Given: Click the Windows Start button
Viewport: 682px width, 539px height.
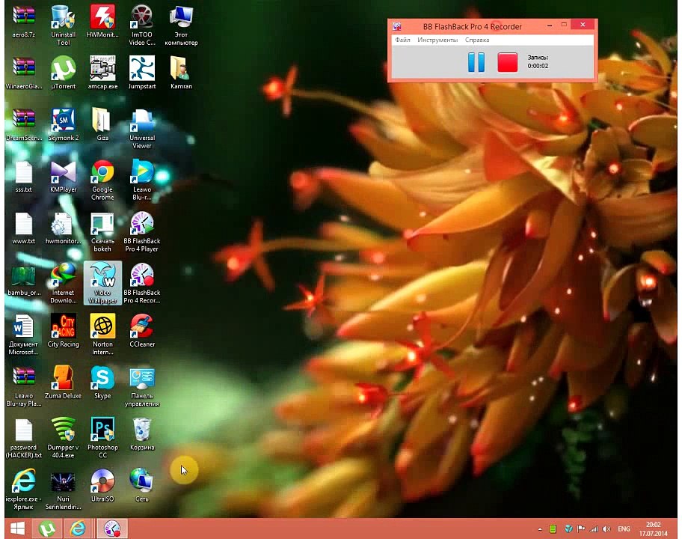Looking at the screenshot, I should click(x=16, y=529).
